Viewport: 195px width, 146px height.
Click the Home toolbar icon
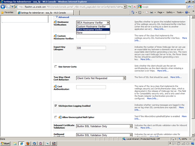tap(133, 12)
